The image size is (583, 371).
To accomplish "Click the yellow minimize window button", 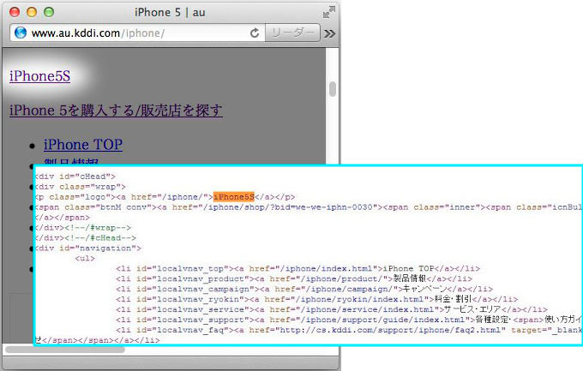I will coord(32,12).
